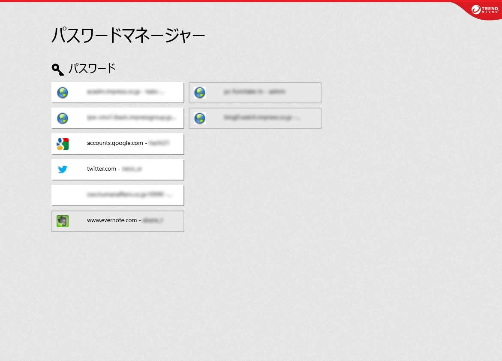This screenshot has height=361, width=502.
Task: Click the globe icon next to the admin entry
Action: click(x=200, y=93)
